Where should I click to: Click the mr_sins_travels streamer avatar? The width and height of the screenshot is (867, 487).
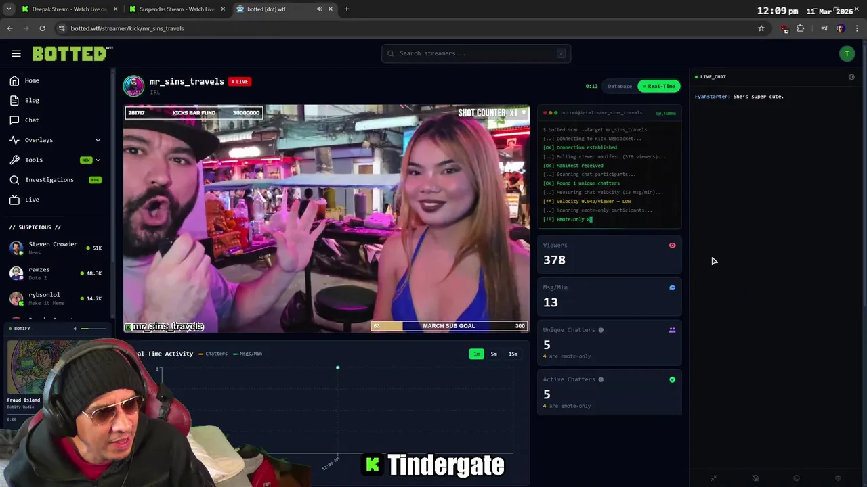(x=133, y=86)
